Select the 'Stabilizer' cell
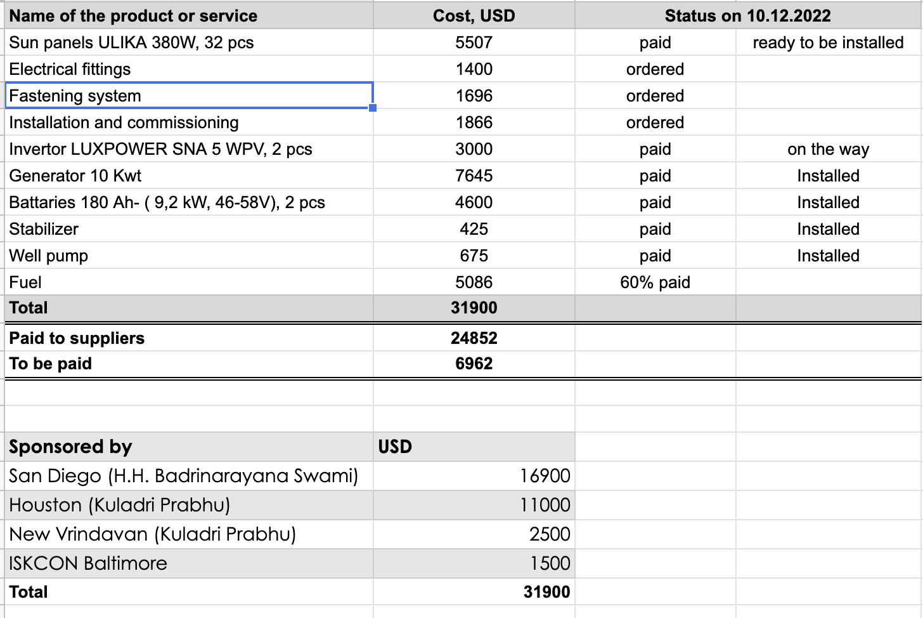The height and width of the screenshot is (618, 923). click(x=189, y=229)
